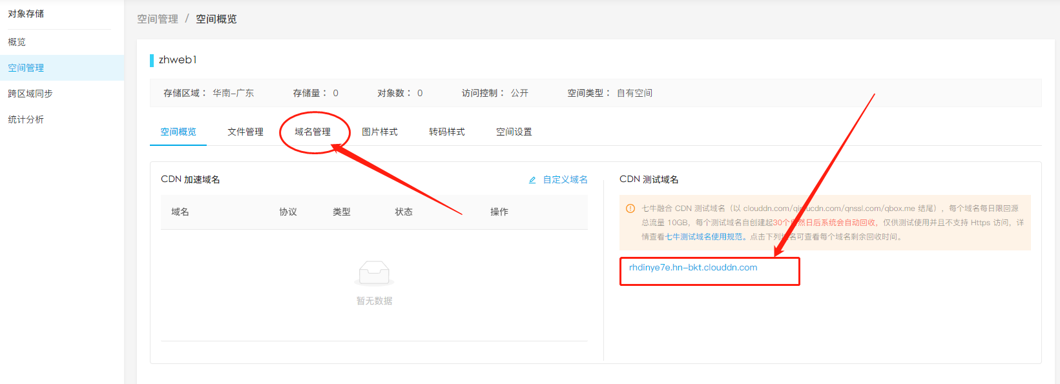Open the 域名管理 tab

click(x=313, y=132)
